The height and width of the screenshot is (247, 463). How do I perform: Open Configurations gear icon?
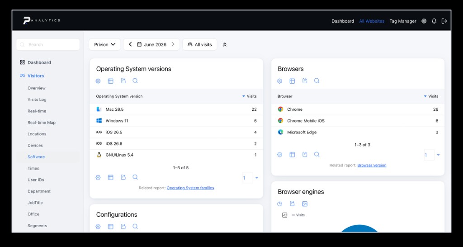98,227
